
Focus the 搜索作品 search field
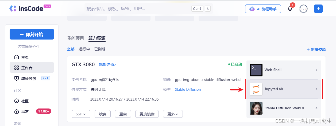[149, 8]
